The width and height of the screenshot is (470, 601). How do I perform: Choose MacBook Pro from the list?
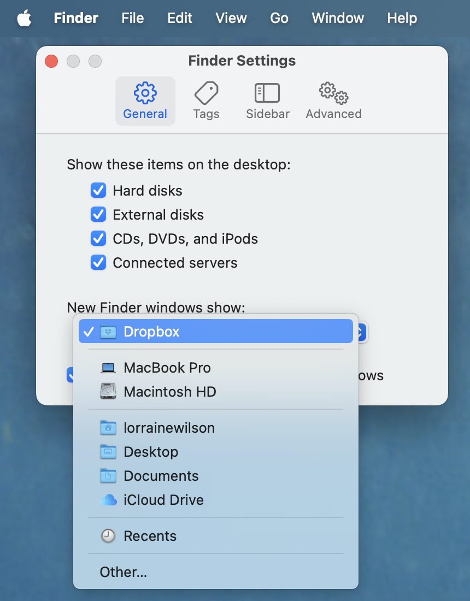point(216,368)
